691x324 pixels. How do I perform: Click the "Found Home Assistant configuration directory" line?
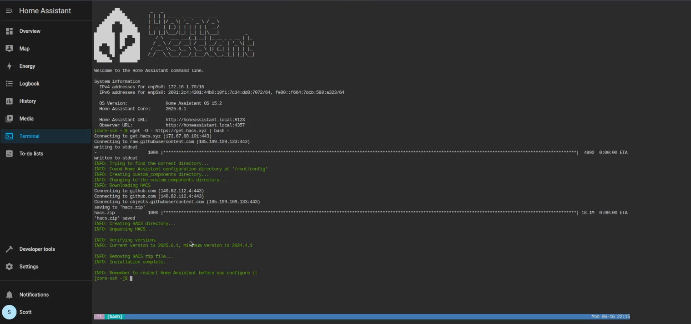(x=181, y=169)
